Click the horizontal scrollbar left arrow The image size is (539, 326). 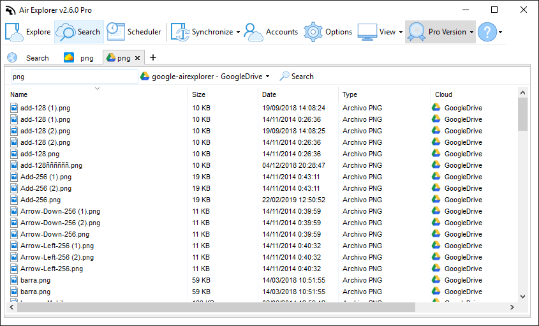[x=11, y=307]
